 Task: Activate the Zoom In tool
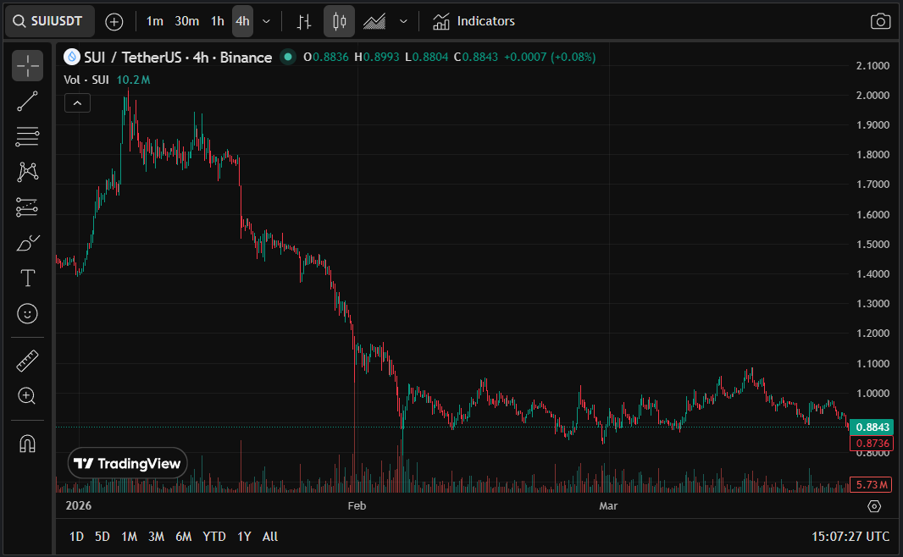27,396
